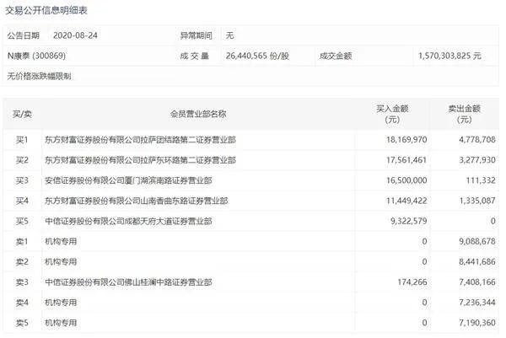506x338 pixels.
Task: Select 东方财富证券 拉萨团结路第二证券营业部
Action: tap(140, 140)
